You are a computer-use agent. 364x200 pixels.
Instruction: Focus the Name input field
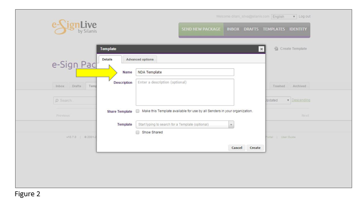click(x=185, y=72)
